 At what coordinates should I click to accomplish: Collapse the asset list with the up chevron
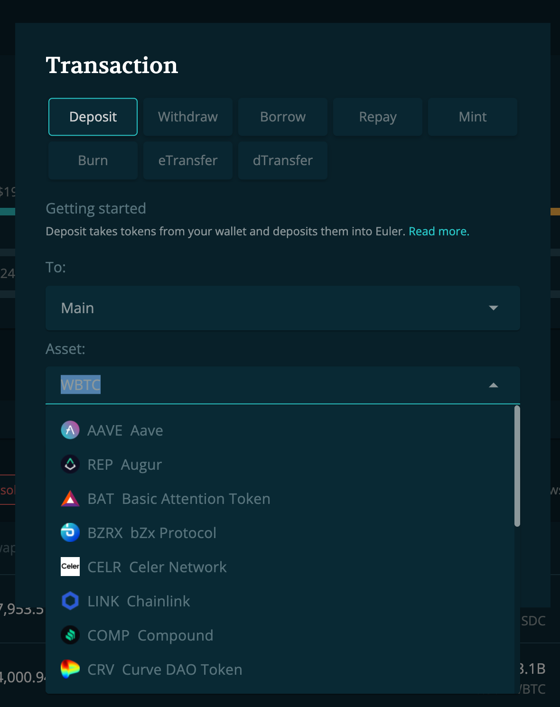pyautogui.click(x=494, y=385)
